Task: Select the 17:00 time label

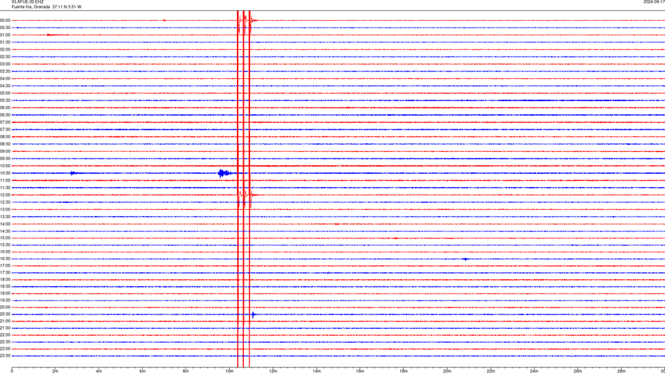Action: click(6, 266)
